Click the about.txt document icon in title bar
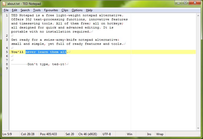 coord(4,4)
